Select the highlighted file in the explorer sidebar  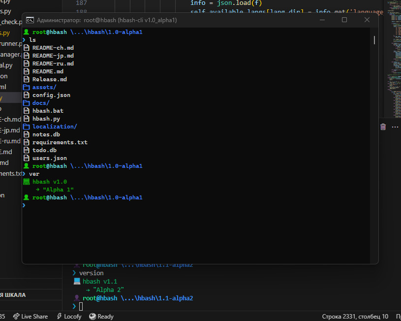click(x=10, y=98)
